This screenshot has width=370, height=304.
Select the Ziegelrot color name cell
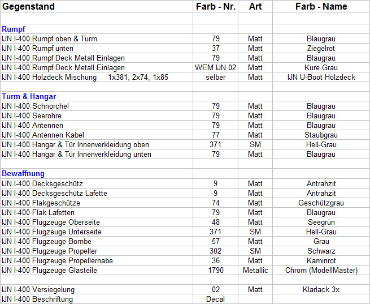321,49
